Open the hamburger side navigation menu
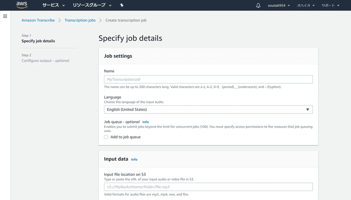Image resolution: width=351 pixels, height=200 pixels. (x=5, y=16)
